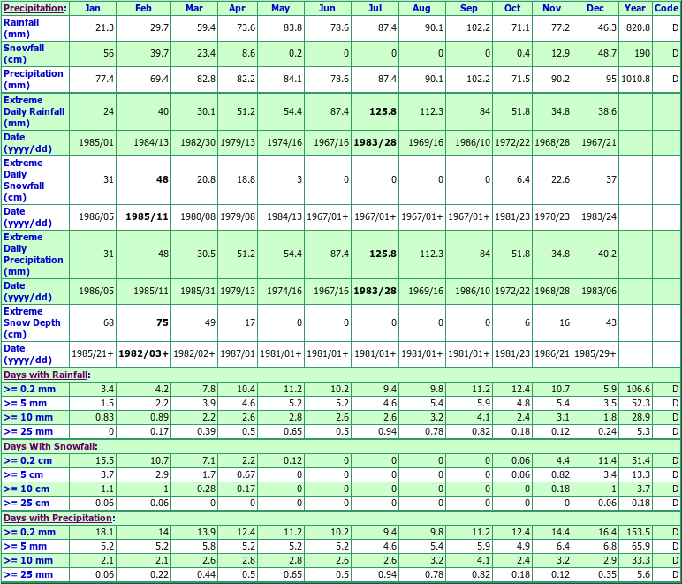682x584 pixels.
Task: Click the Feb column header
Action: pos(143,8)
